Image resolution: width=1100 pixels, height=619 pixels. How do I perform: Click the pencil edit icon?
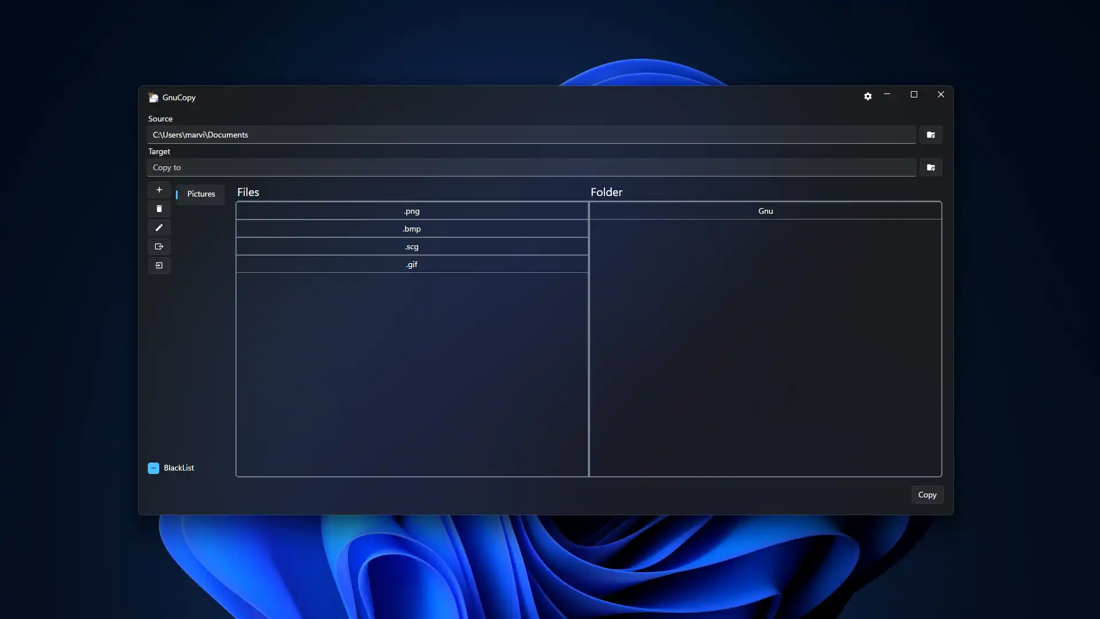[159, 228]
